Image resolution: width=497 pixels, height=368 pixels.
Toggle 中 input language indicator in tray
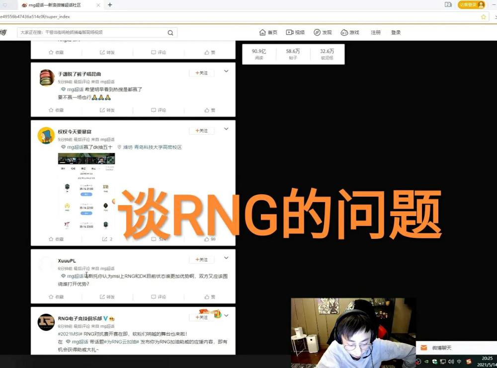pos(459,362)
